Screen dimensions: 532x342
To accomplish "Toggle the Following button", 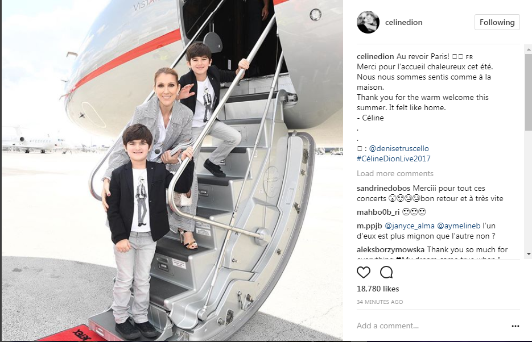I will click(497, 22).
